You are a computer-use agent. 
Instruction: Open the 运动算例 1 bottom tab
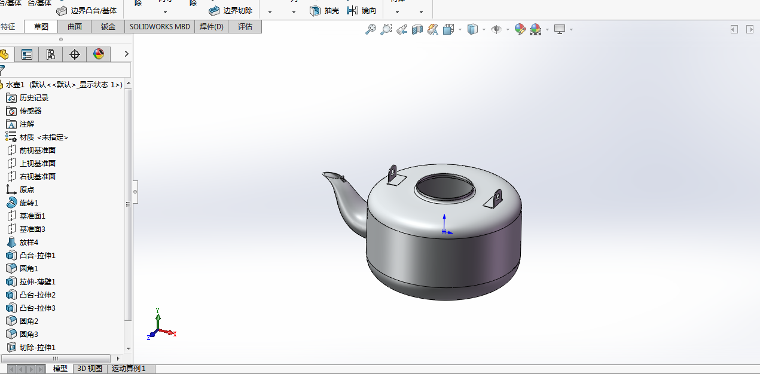(129, 369)
